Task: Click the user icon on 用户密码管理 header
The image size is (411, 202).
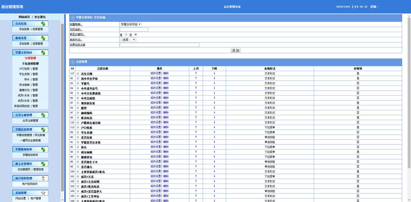Action: tap(43, 178)
